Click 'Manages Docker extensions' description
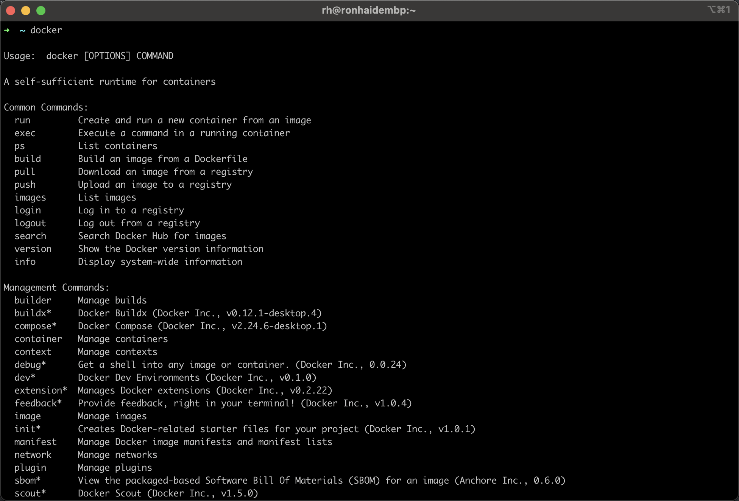Image resolution: width=739 pixels, height=501 pixels. pyautogui.click(x=144, y=391)
